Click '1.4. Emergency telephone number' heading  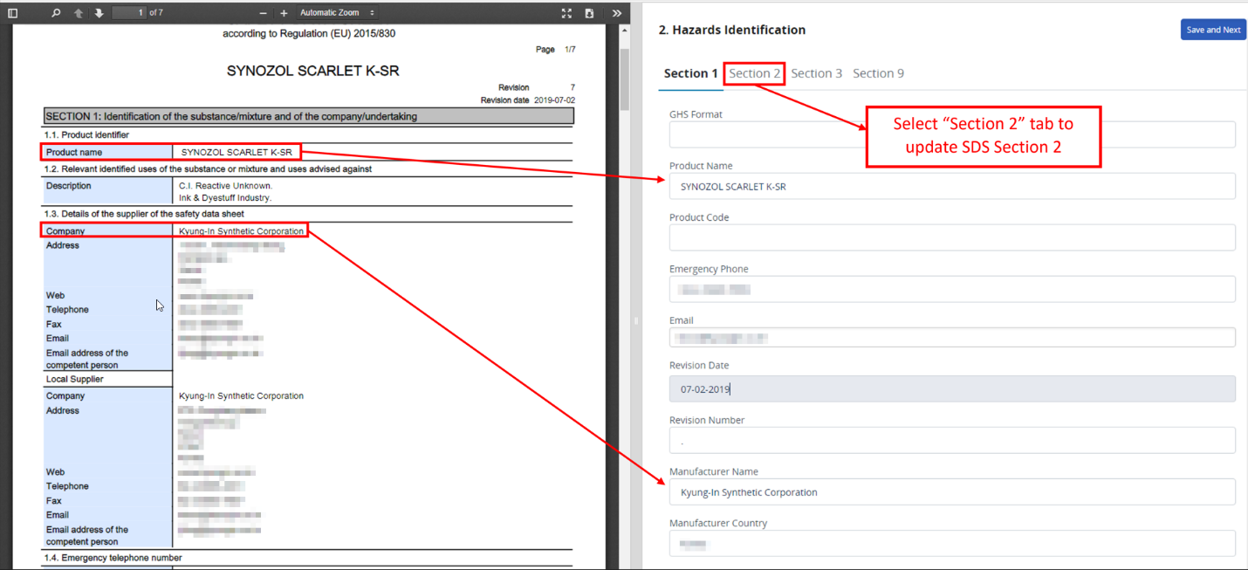point(113,558)
